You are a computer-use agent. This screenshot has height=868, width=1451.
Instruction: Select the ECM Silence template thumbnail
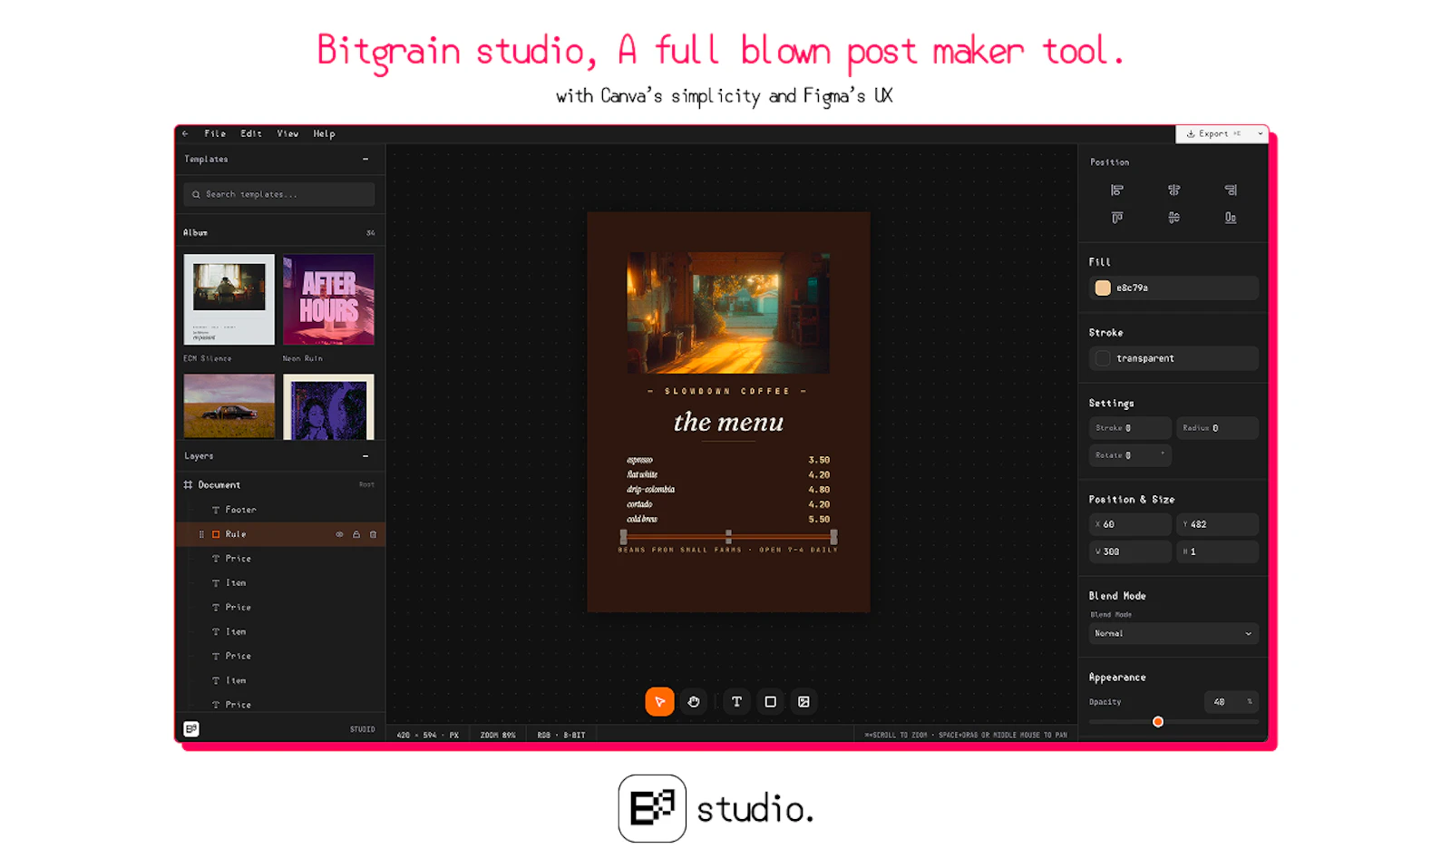(x=229, y=299)
